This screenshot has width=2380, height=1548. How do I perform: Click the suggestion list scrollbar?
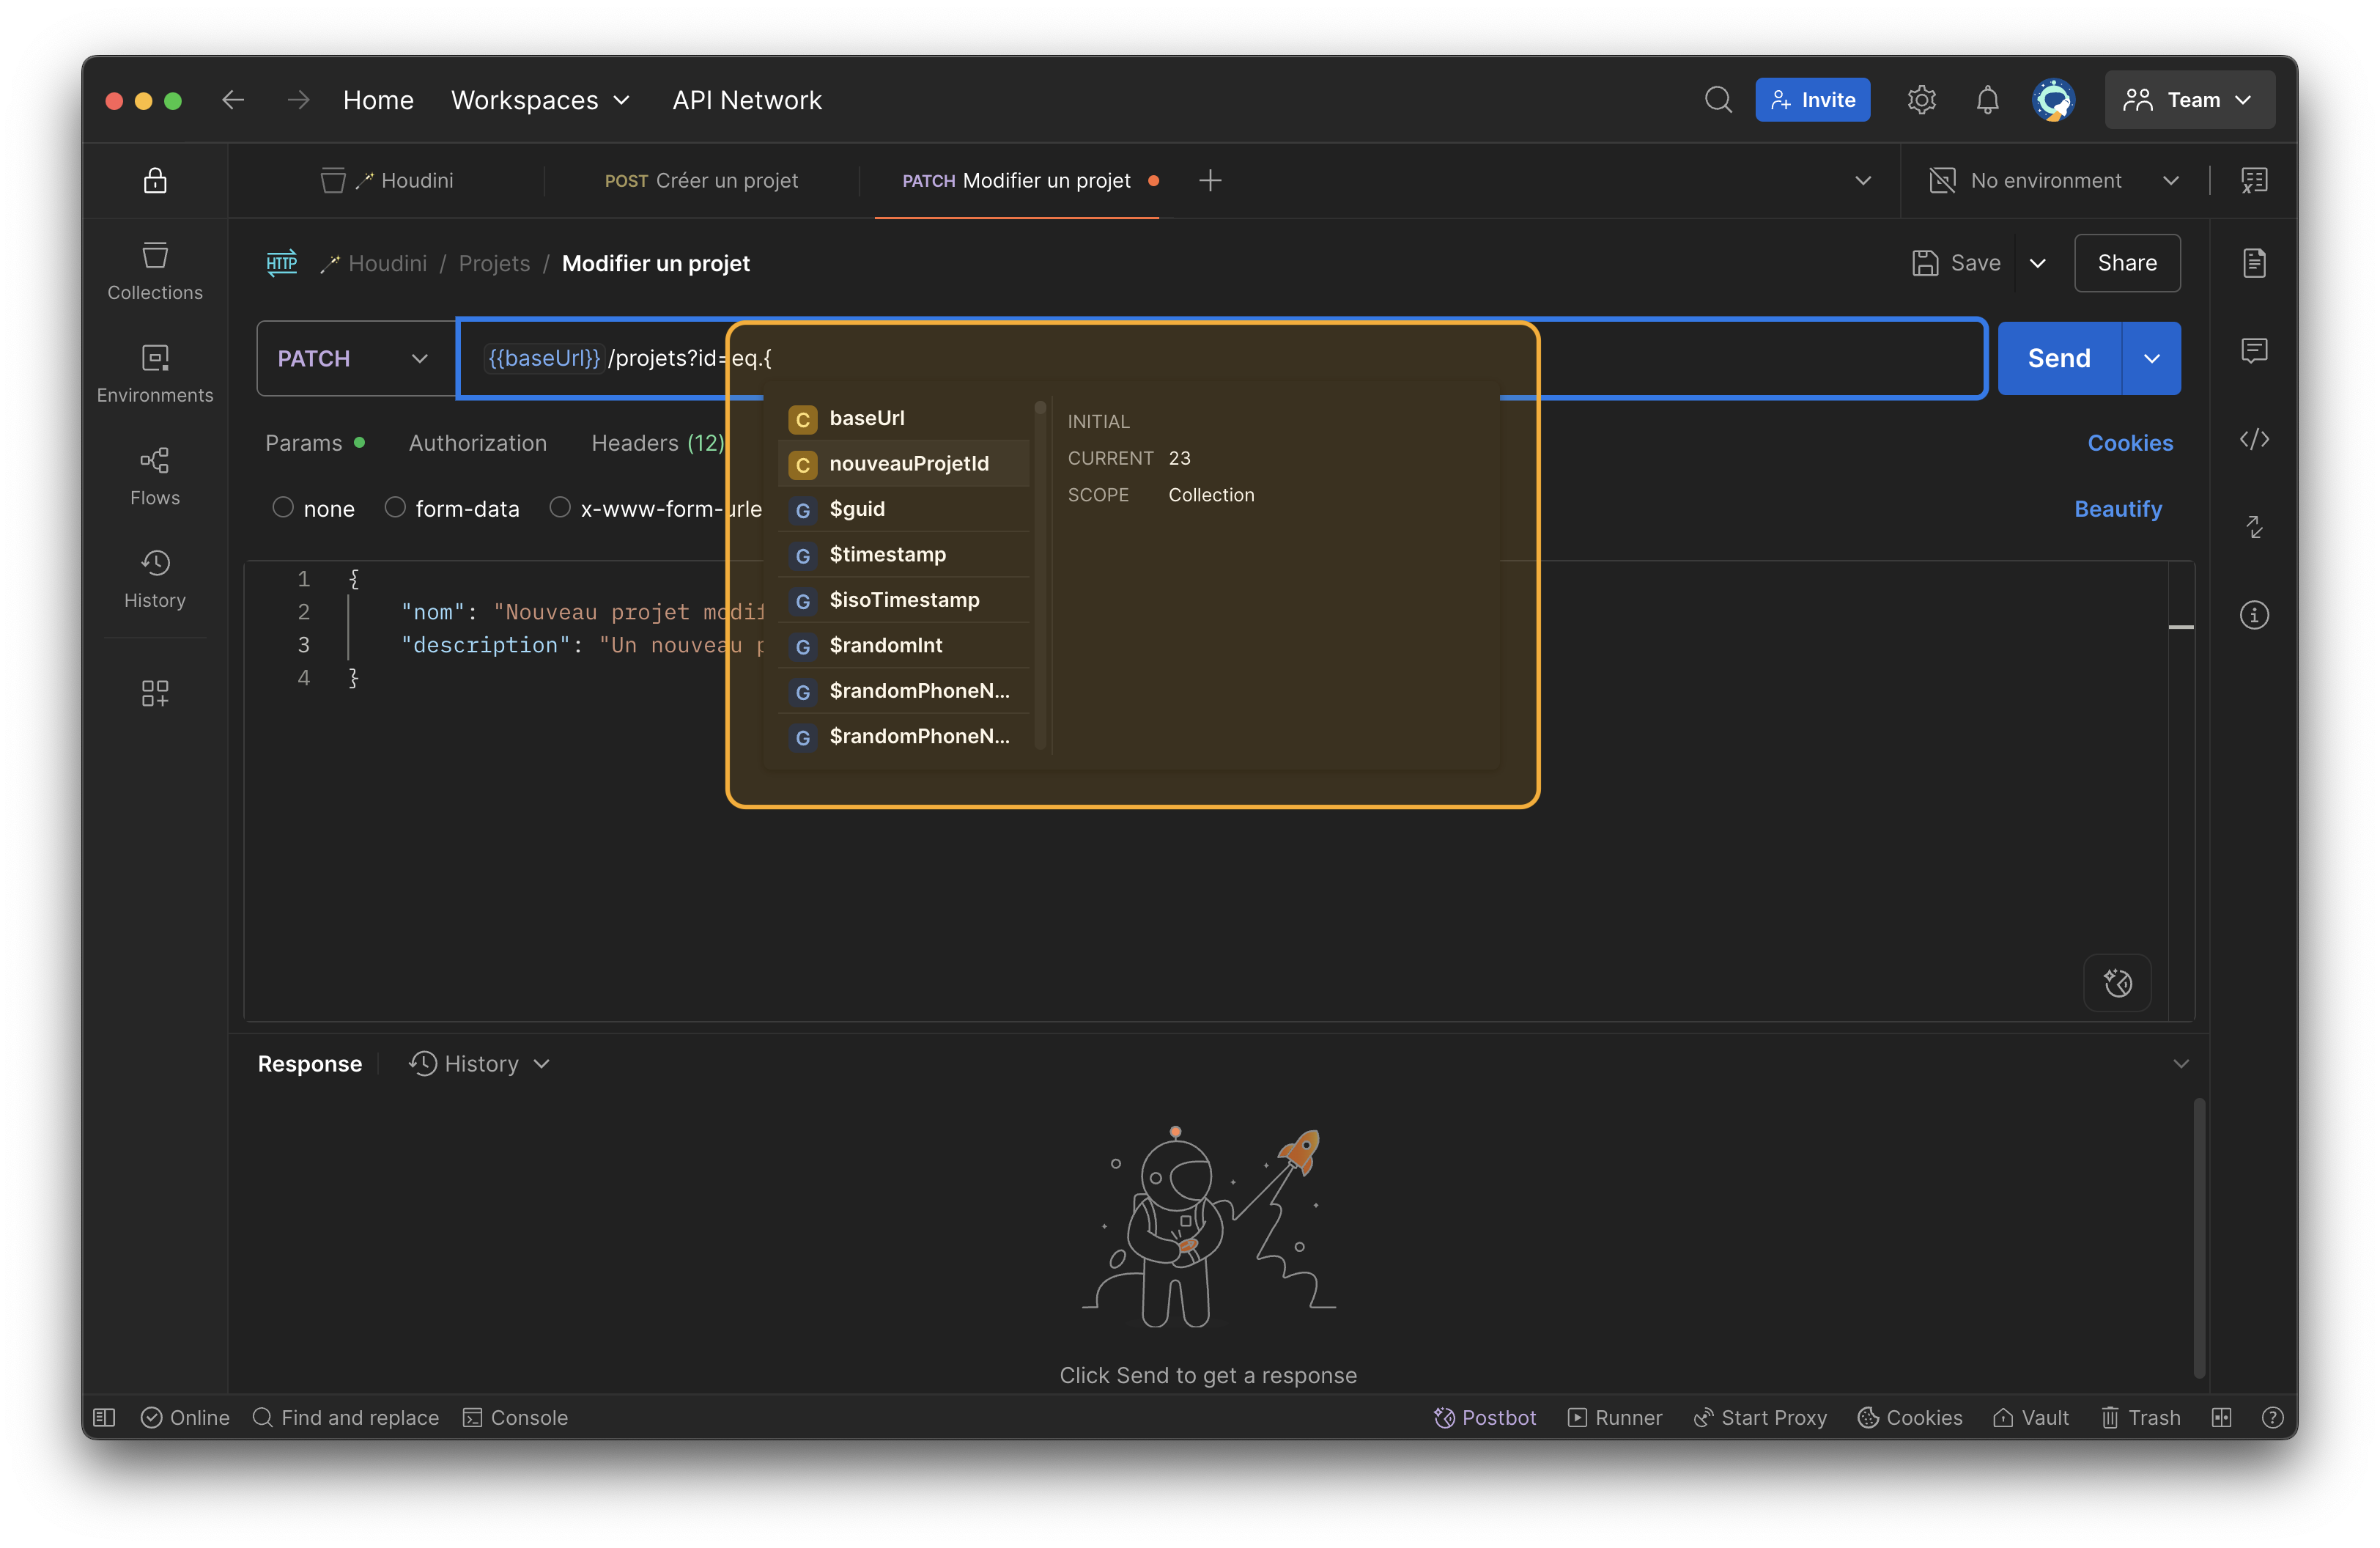[x=1039, y=574]
